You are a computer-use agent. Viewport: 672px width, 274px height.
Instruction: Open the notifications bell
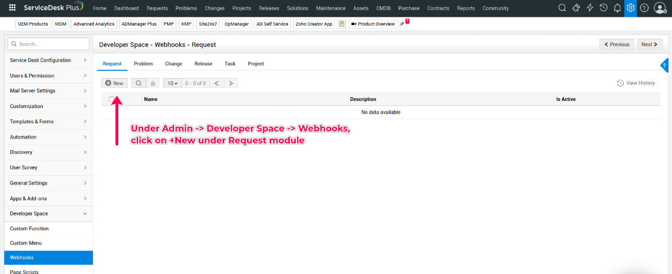click(617, 8)
